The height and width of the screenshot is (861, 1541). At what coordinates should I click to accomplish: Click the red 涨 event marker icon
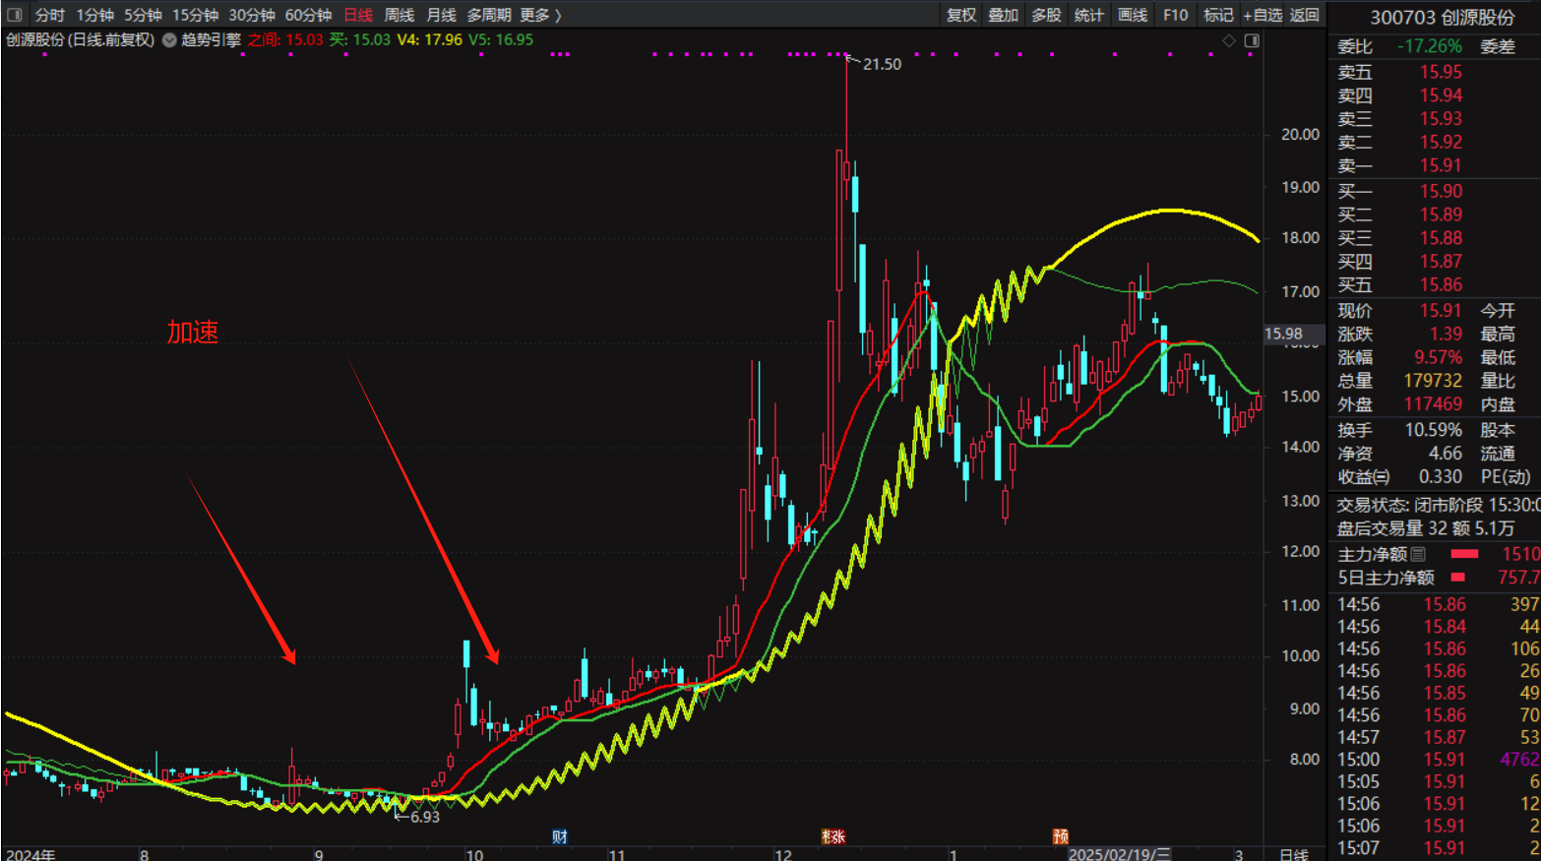click(x=833, y=836)
